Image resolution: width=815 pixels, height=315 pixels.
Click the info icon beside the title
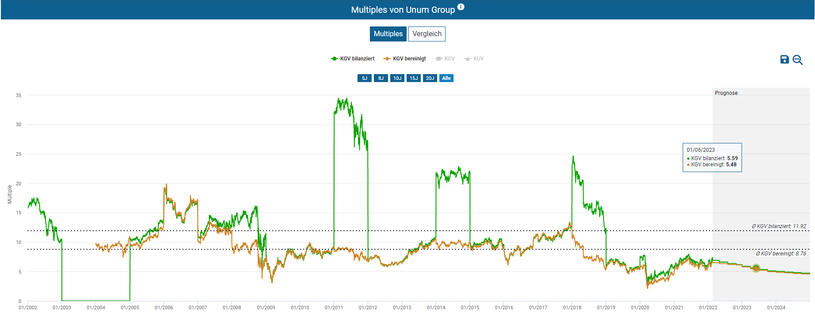click(461, 7)
